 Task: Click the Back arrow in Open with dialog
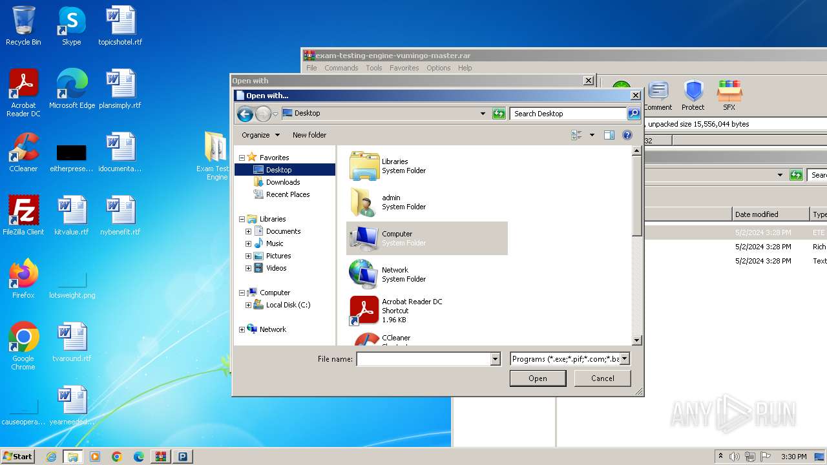[245, 114]
